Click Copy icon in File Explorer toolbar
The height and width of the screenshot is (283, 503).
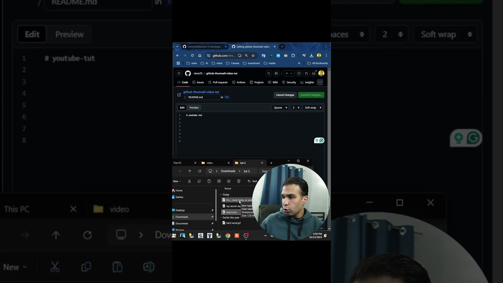click(199, 181)
